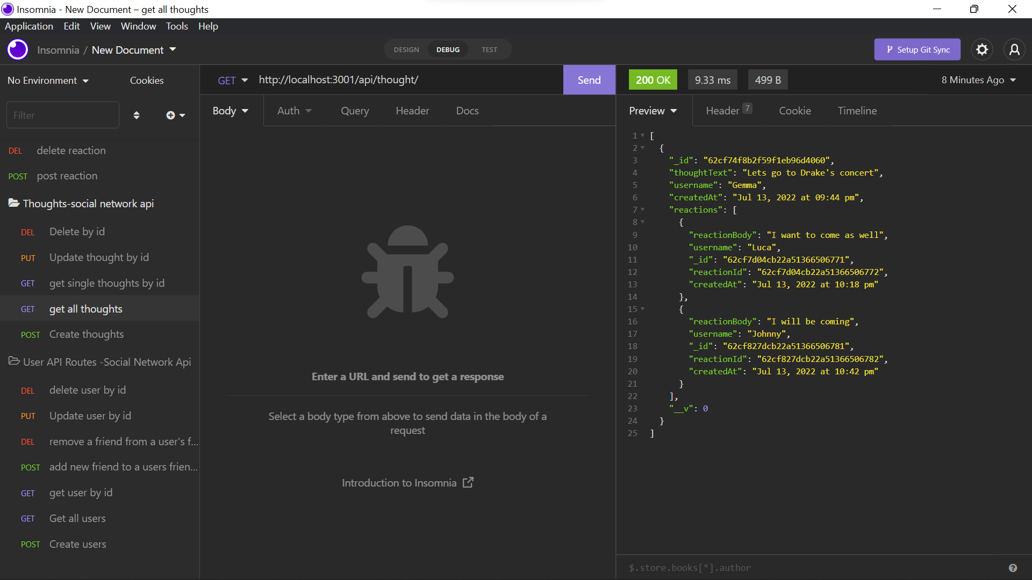Click the folder icon of Thoughts-social network api
The height and width of the screenshot is (580, 1032).
tap(14, 203)
